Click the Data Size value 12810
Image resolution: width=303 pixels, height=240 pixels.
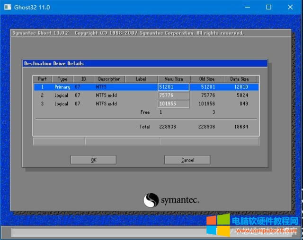(x=241, y=87)
